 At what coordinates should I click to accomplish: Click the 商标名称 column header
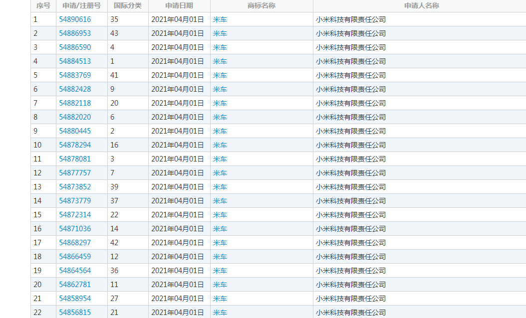[262, 6]
